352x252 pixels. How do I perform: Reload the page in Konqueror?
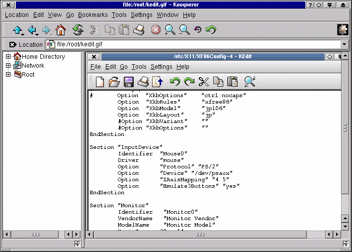pos(78,30)
